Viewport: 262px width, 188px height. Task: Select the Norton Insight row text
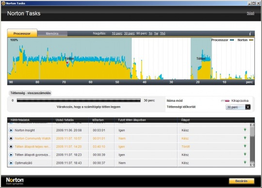[25, 130]
